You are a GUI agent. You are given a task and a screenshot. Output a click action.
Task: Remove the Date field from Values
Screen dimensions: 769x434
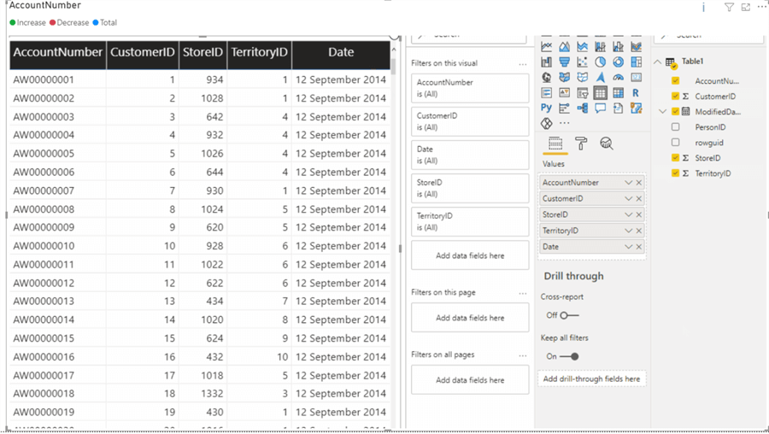639,247
